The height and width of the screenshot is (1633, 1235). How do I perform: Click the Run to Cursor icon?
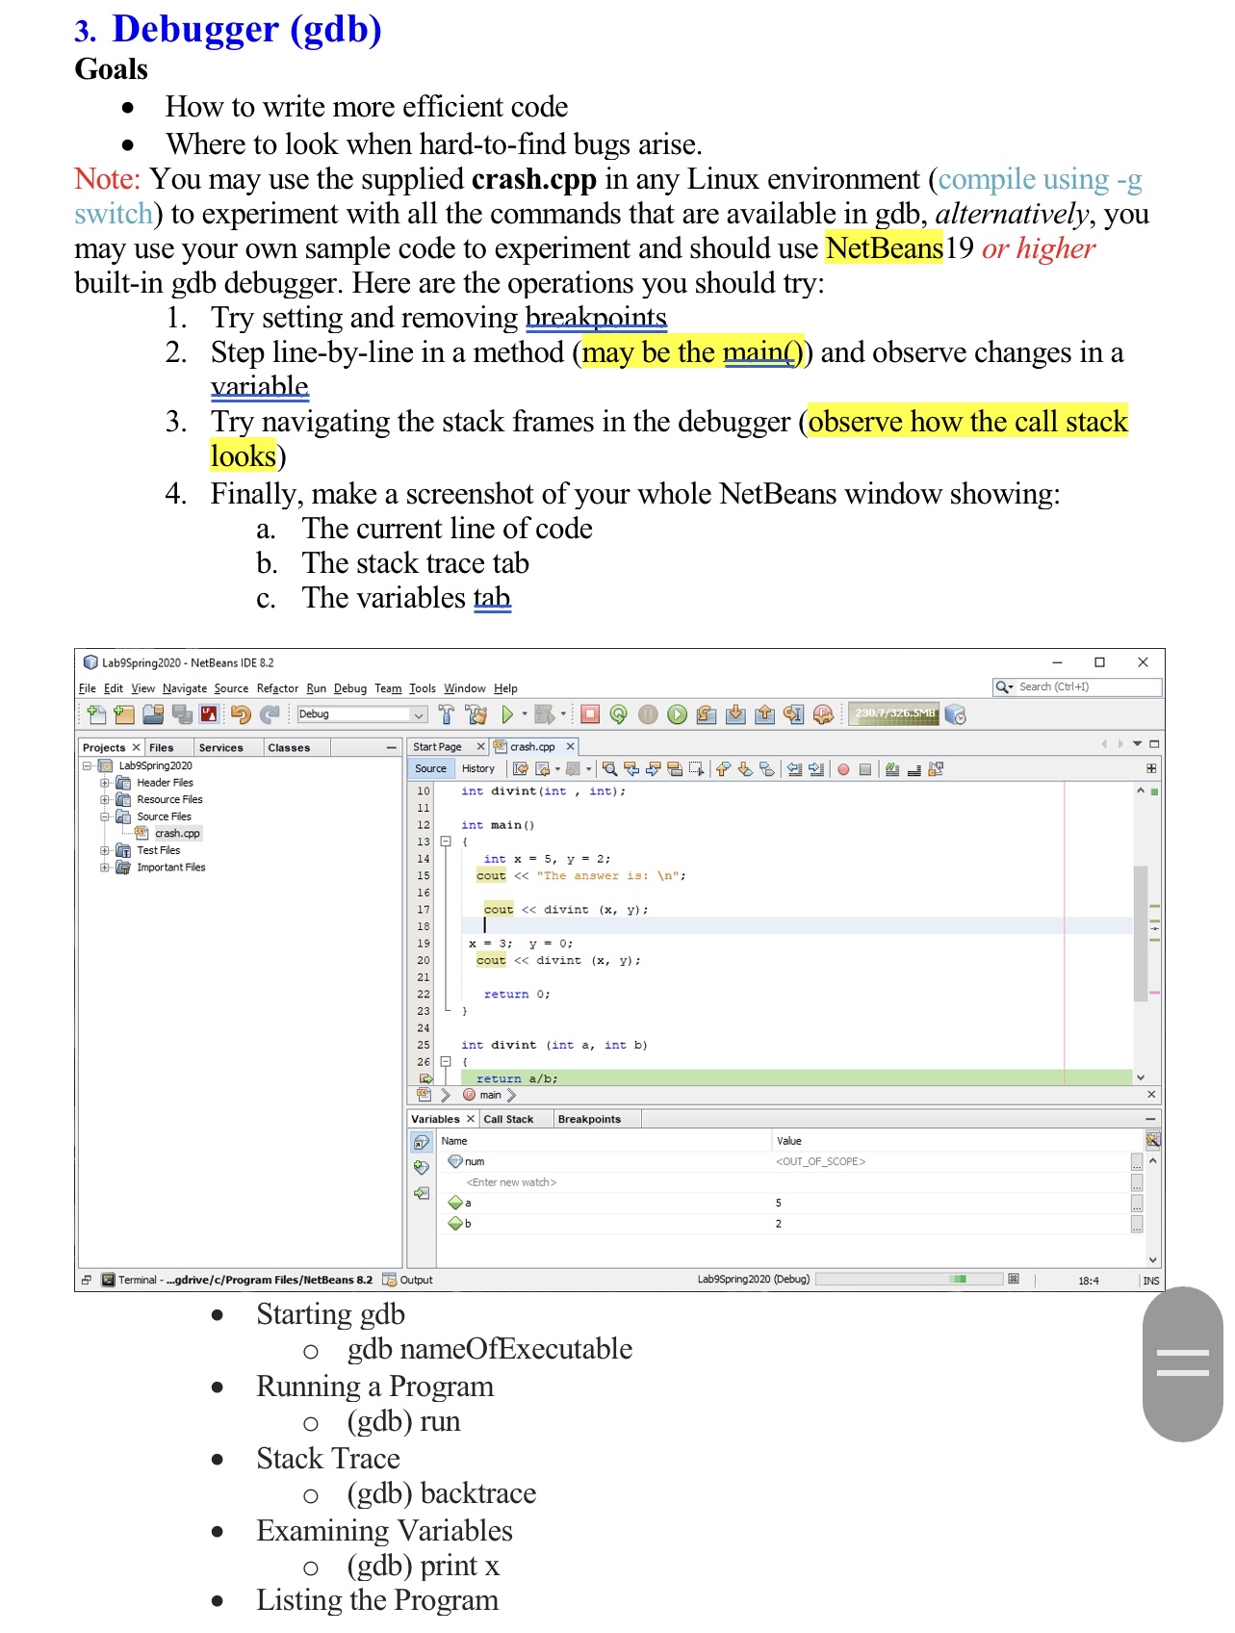click(793, 714)
